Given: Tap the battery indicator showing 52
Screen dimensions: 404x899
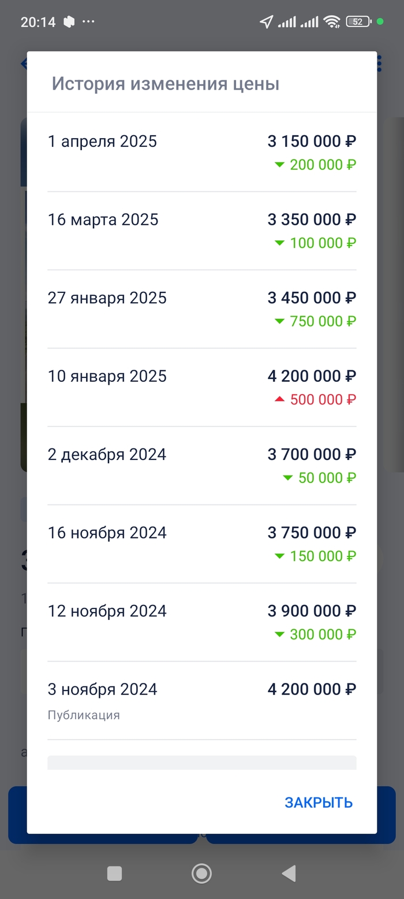Looking at the screenshot, I should [x=358, y=22].
